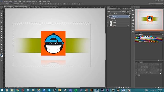
Task: Select the Path Selection tool
Action: 2,45
